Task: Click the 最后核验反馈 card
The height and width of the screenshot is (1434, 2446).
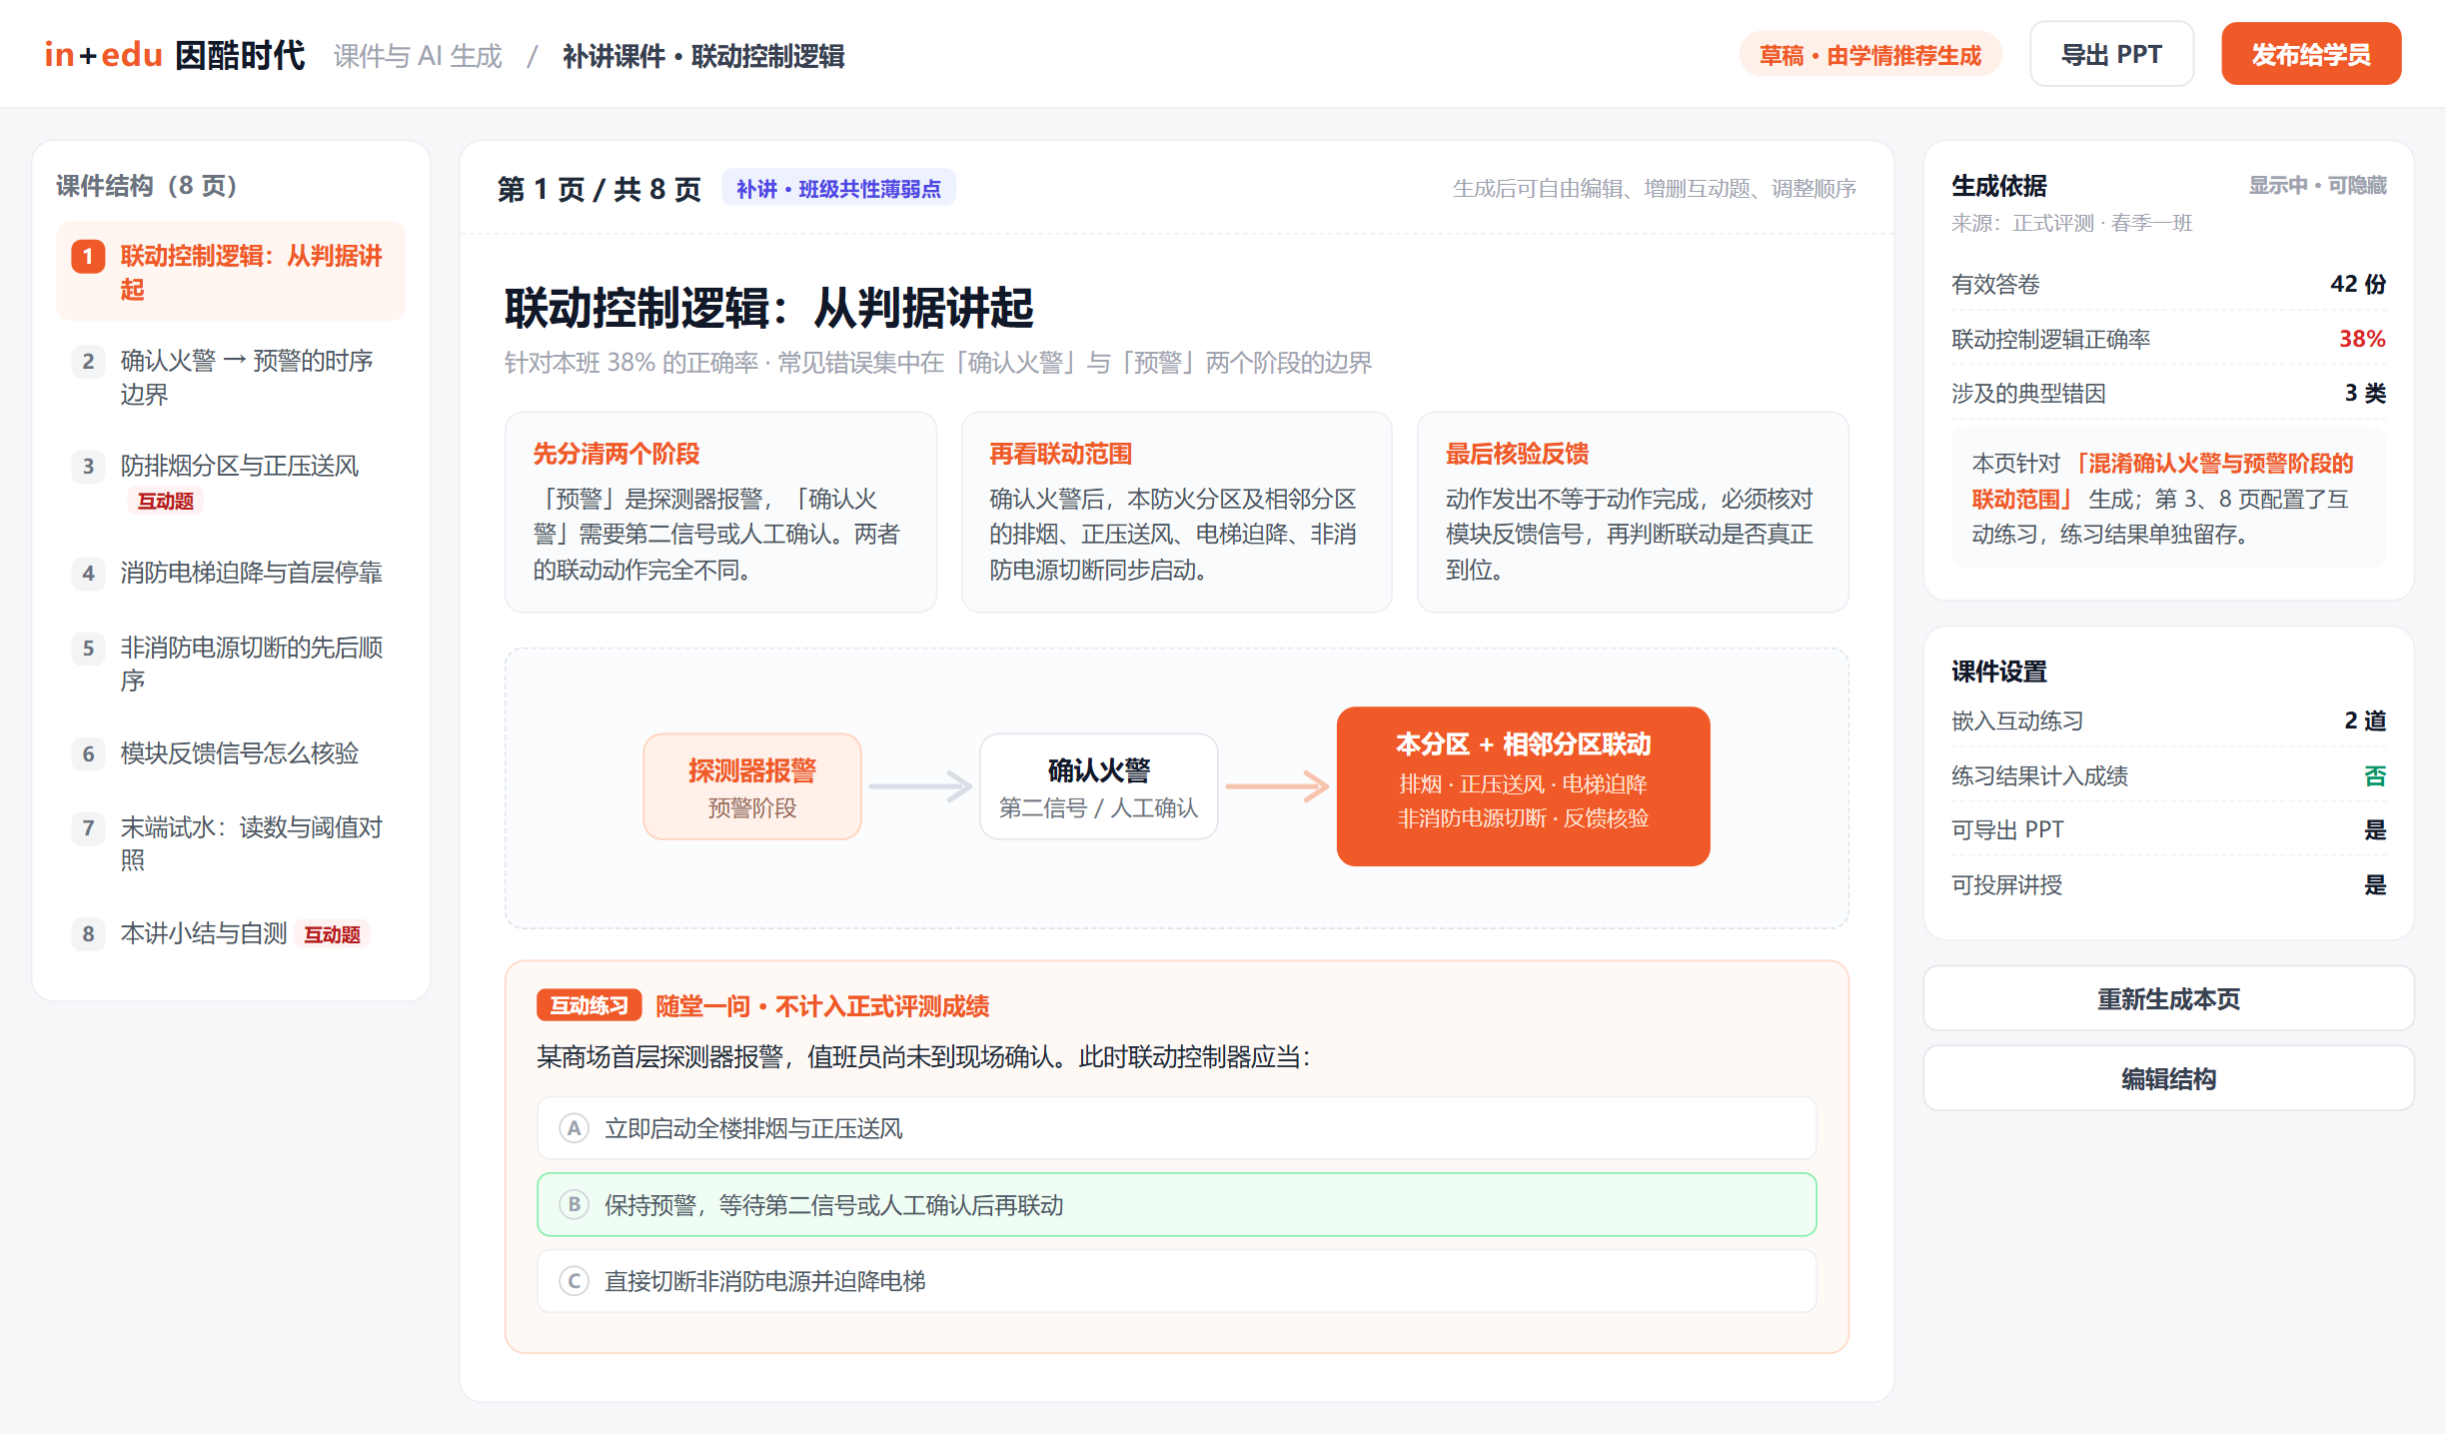Action: [1633, 512]
